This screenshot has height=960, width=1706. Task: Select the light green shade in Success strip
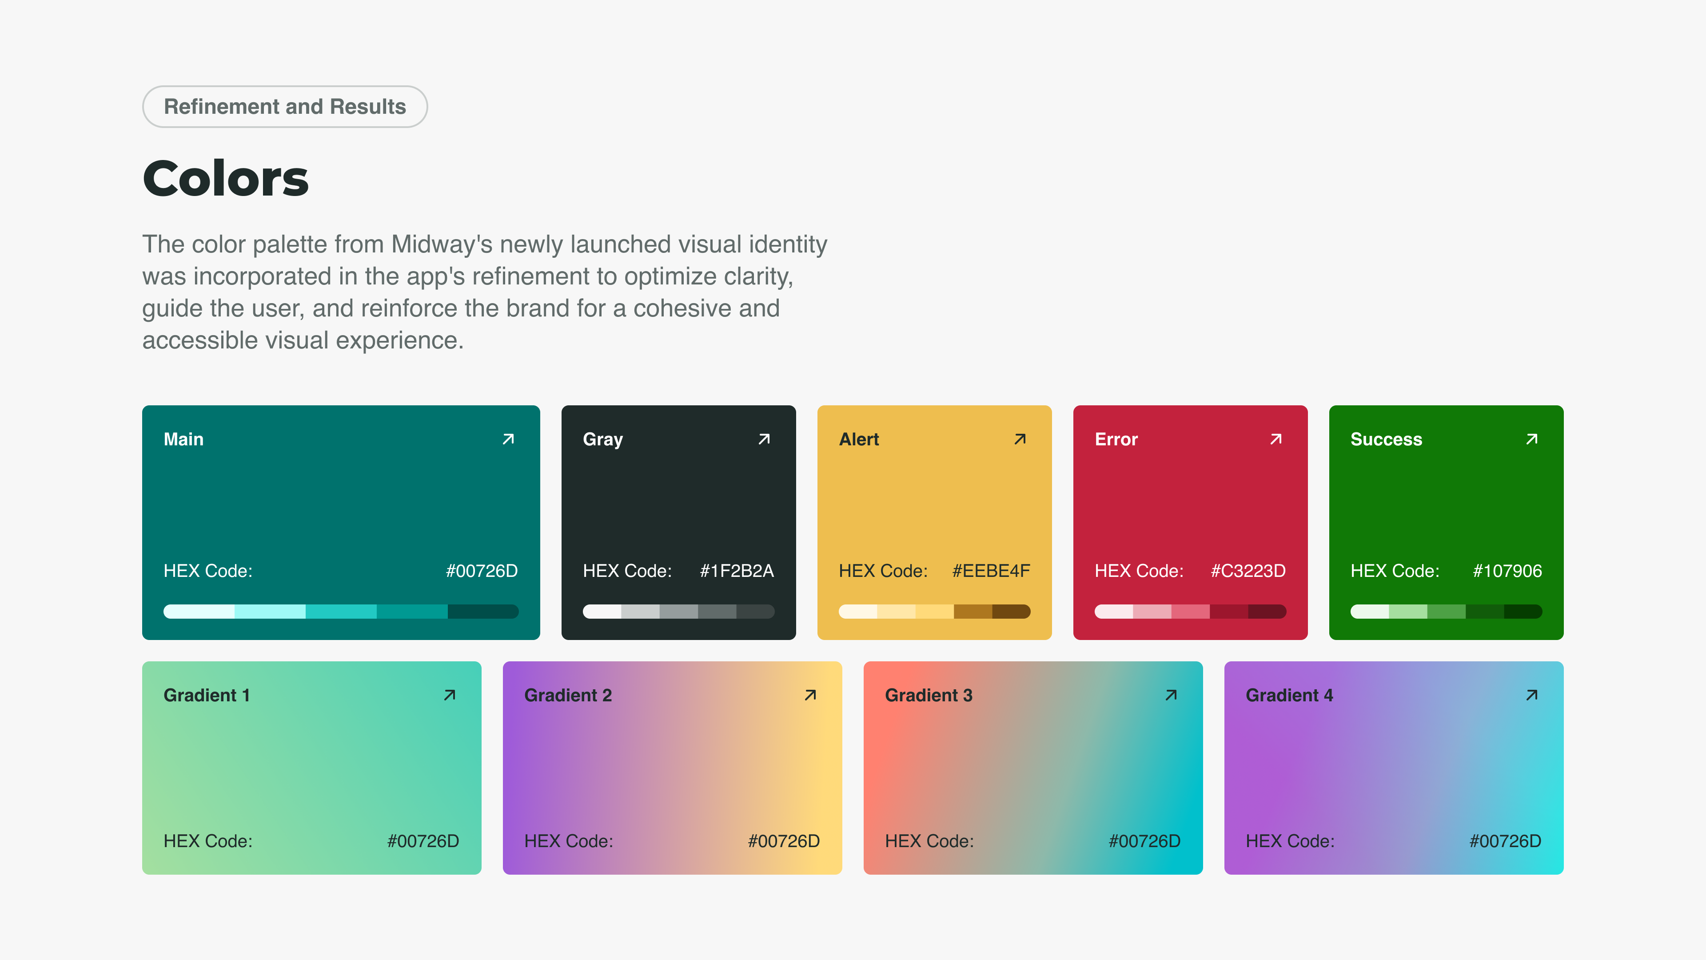1408,612
